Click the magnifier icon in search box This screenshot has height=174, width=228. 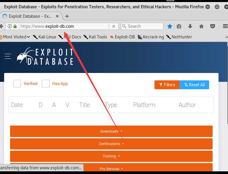coord(124,26)
